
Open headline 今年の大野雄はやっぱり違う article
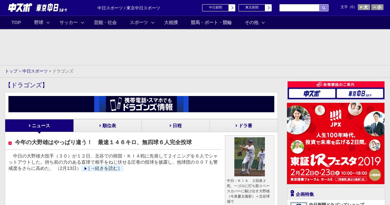tap(103, 143)
